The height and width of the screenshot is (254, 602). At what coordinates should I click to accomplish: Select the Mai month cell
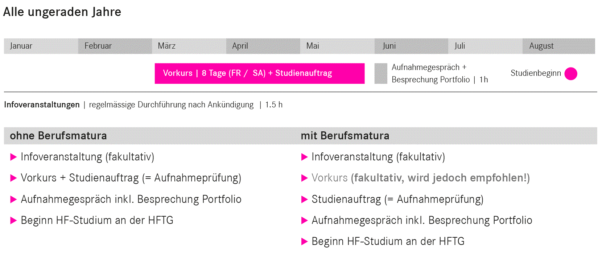337,46
